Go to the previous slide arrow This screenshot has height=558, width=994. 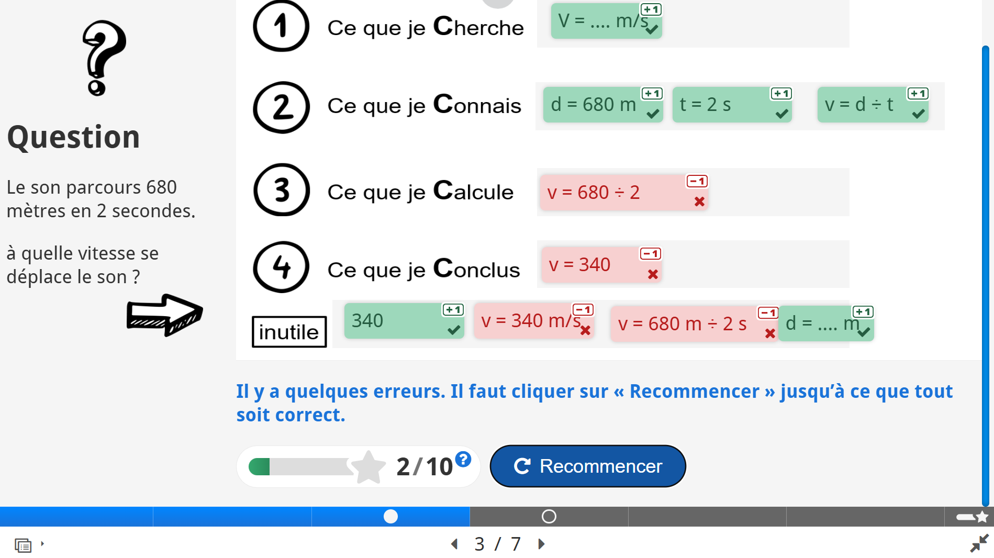pyautogui.click(x=454, y=544)
